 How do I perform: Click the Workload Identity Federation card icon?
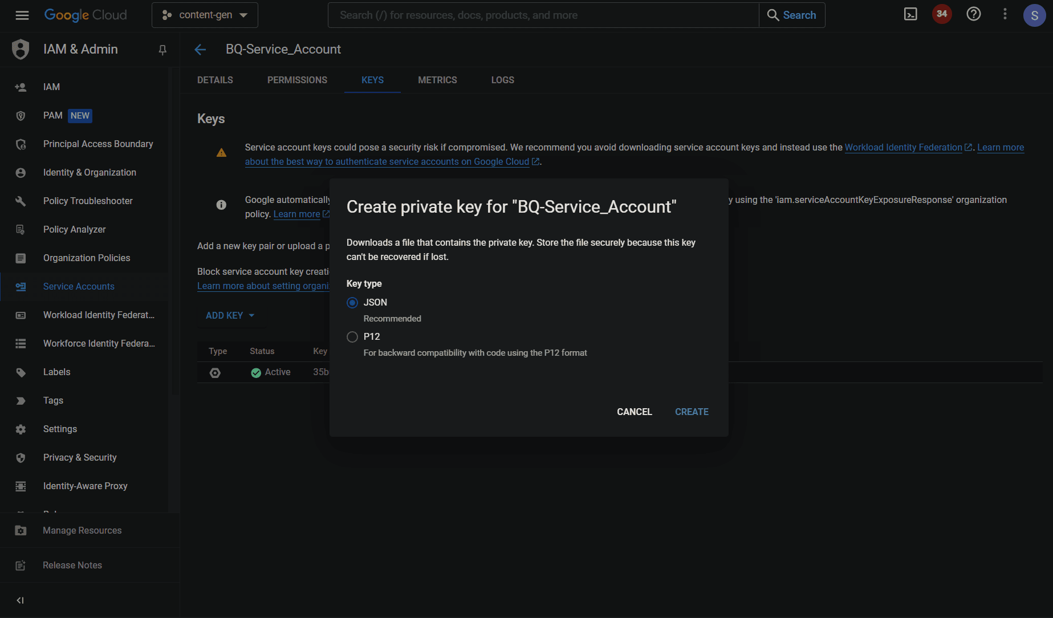click(21, 315)
